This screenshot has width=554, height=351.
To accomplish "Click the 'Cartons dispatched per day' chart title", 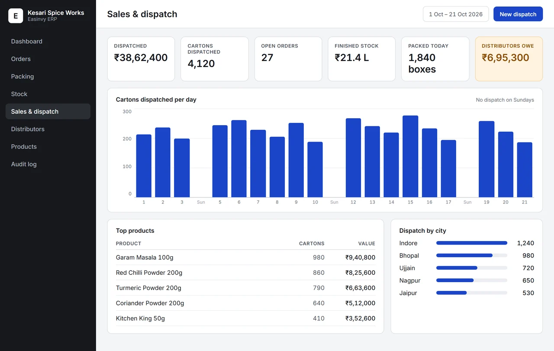I will 156,100.
